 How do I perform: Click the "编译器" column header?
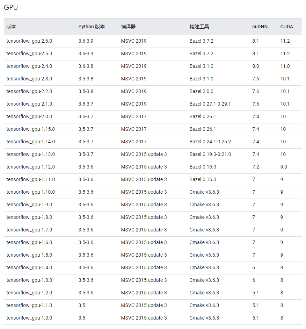click(128, 27)
